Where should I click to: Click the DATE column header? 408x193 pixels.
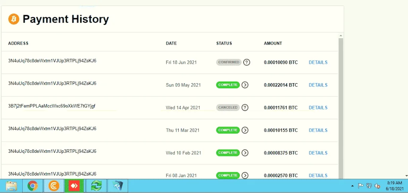coord(171,43)
